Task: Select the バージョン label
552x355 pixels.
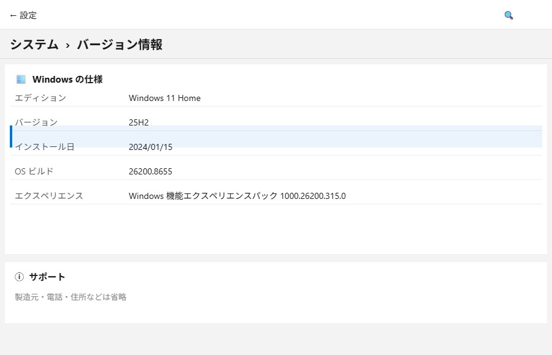Action: (x=36, y=122)
